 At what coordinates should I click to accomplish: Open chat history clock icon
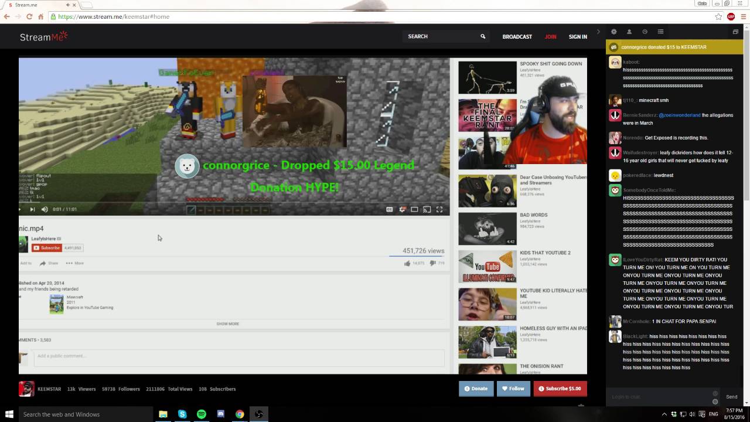point(645,32)
